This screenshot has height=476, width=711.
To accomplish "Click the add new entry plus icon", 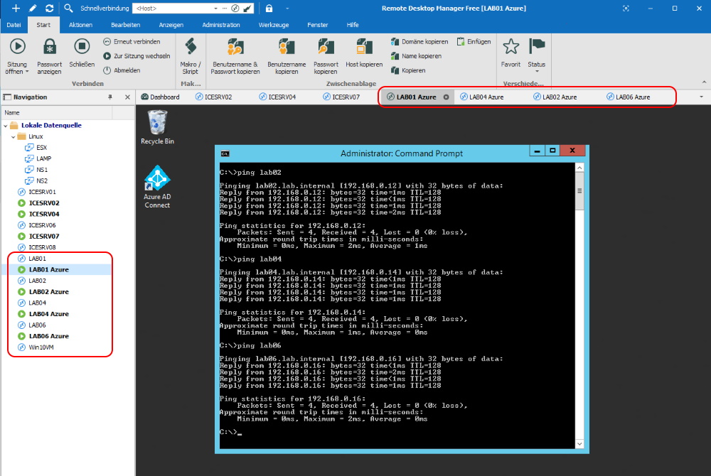I will pyautogui.click(x=16, y=8).
